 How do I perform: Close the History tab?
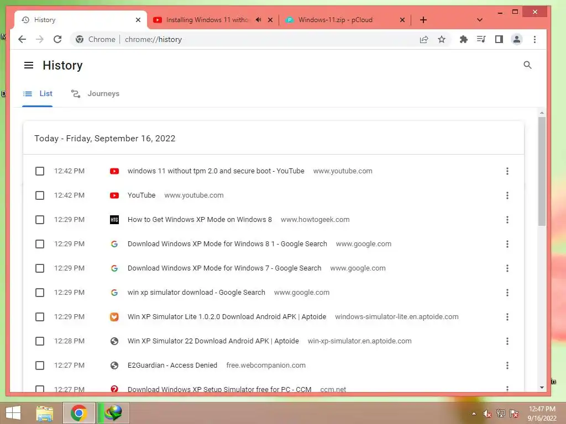point(138,20)
